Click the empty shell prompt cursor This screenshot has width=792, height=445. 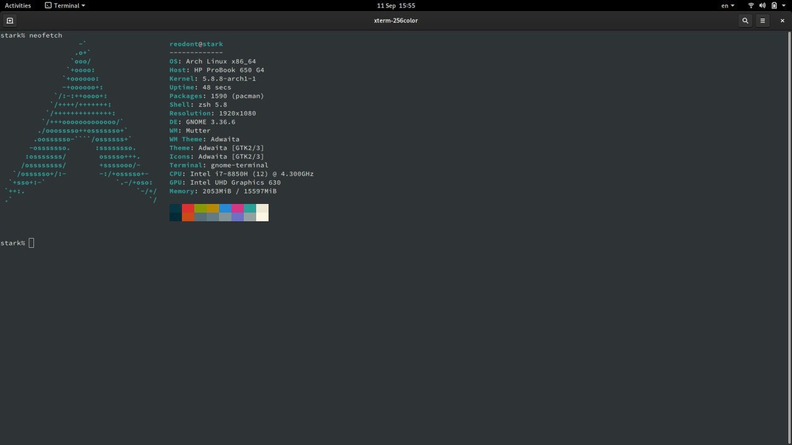click(32, 243)
